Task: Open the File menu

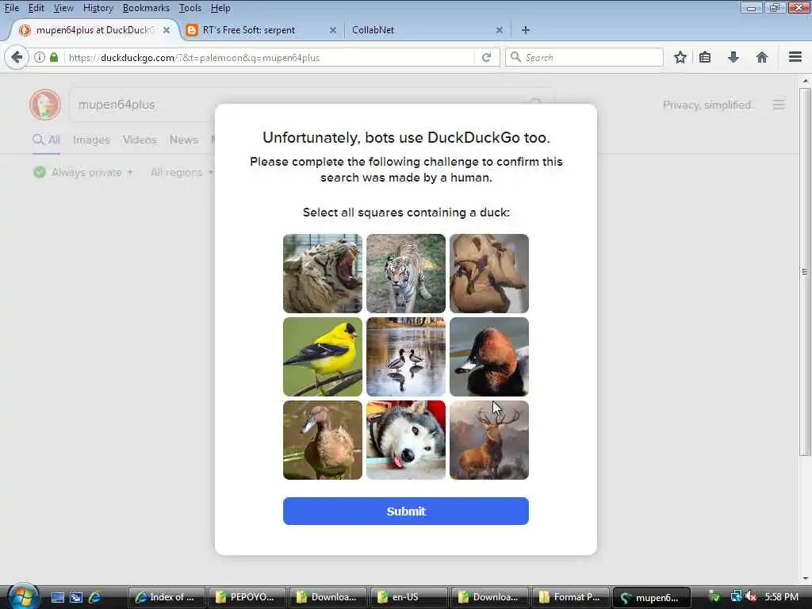Action: [11, 8]
